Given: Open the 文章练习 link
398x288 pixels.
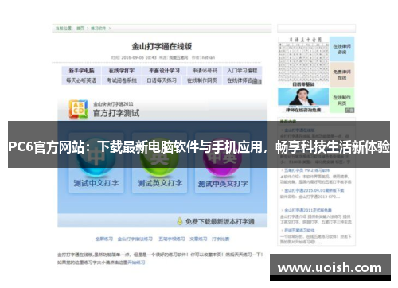Looking at the screenshot, I should point(198,239).
